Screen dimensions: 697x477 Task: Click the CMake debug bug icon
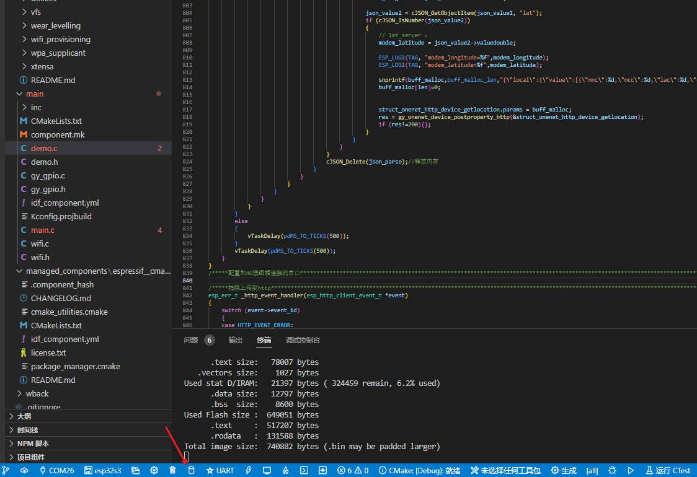[613, 470]
